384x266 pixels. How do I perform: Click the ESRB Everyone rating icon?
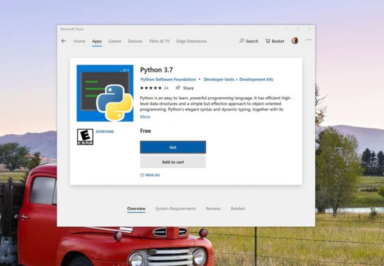(85, 137)
